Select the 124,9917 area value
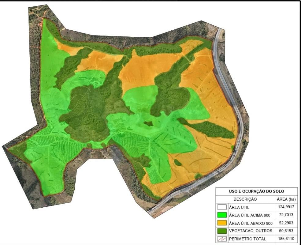The width and height of the screenshot is (301, 245). [x=286, y=207]
